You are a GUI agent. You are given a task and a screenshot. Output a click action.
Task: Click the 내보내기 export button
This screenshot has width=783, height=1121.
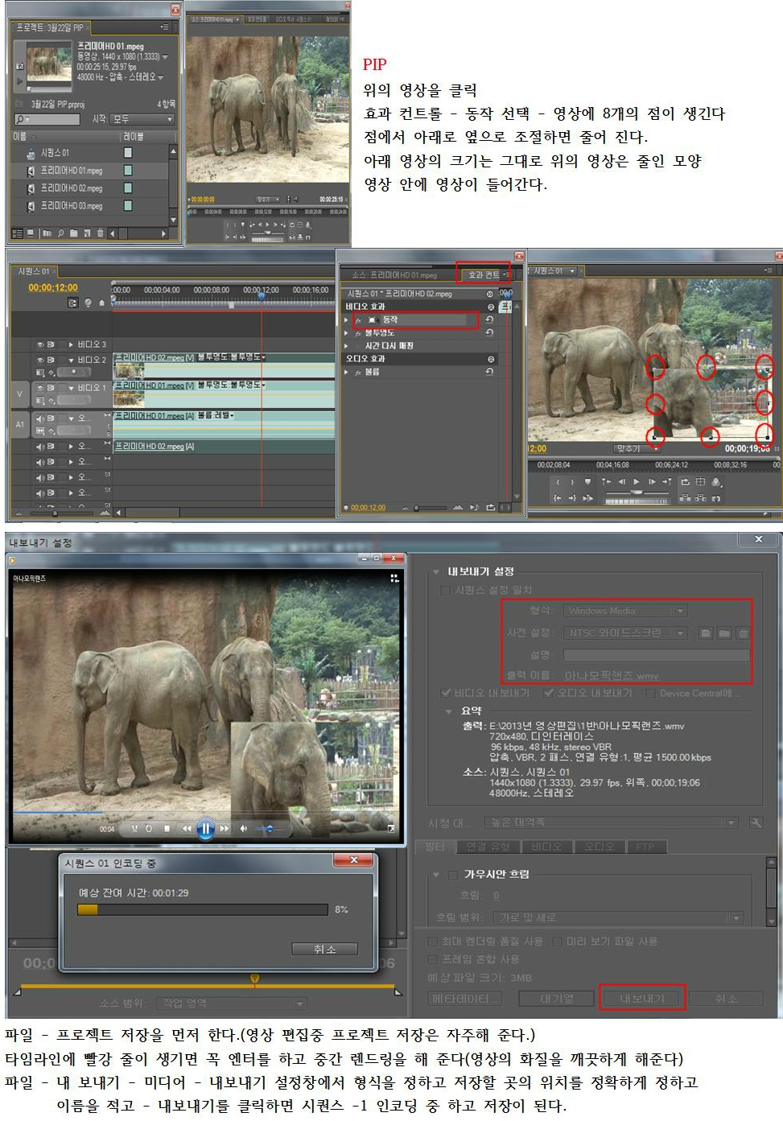[642, 999]
